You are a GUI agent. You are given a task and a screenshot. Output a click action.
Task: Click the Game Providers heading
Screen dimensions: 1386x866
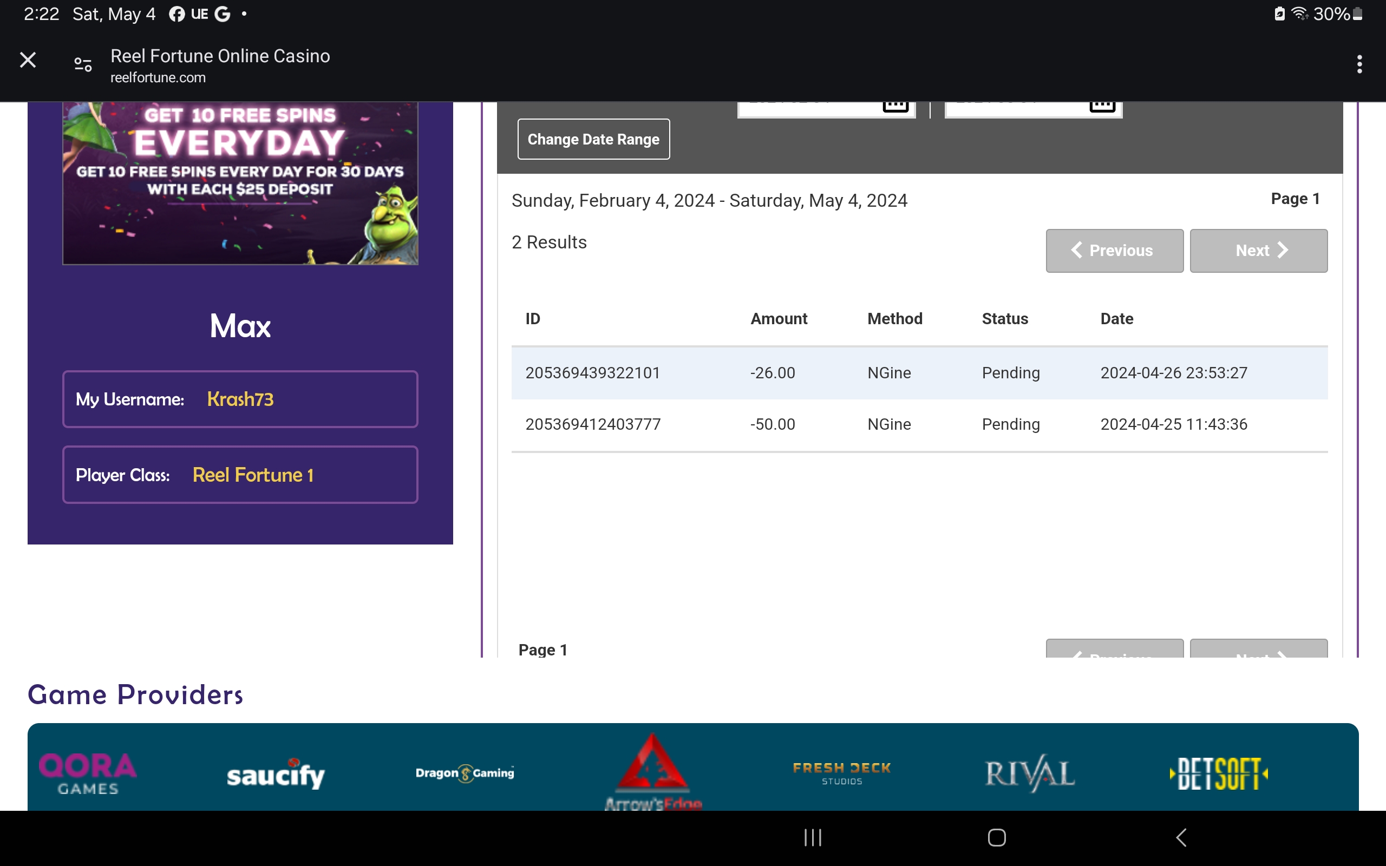pos(135,695)
